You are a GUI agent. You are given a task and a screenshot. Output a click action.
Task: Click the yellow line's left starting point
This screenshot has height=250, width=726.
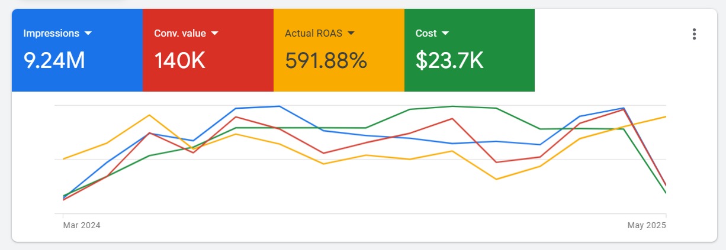click(63, 159)
